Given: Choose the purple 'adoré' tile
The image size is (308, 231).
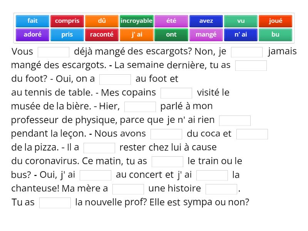Looking at the screenshot, I should [x=32, y=35].
